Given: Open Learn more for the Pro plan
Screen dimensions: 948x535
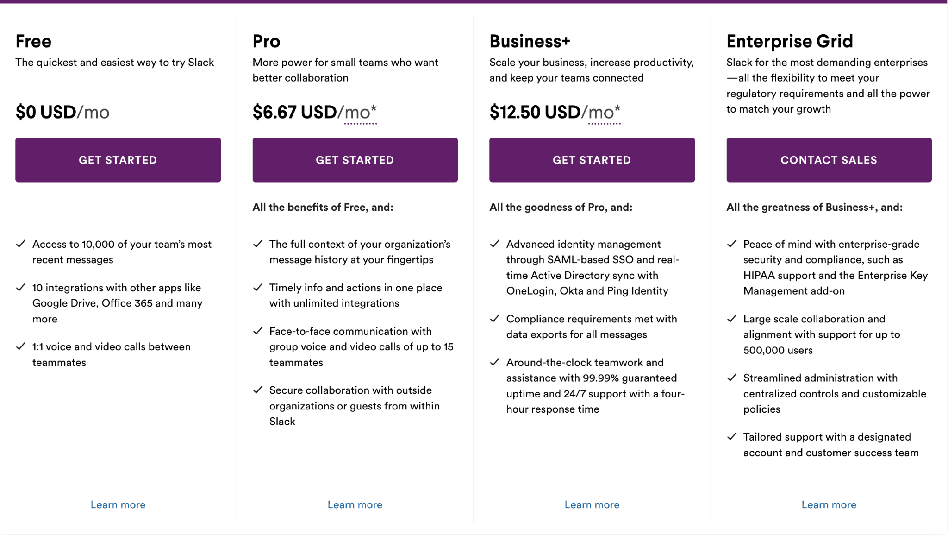Looking at the screenshot, I should pyautogui.click(x=355, y=504).
